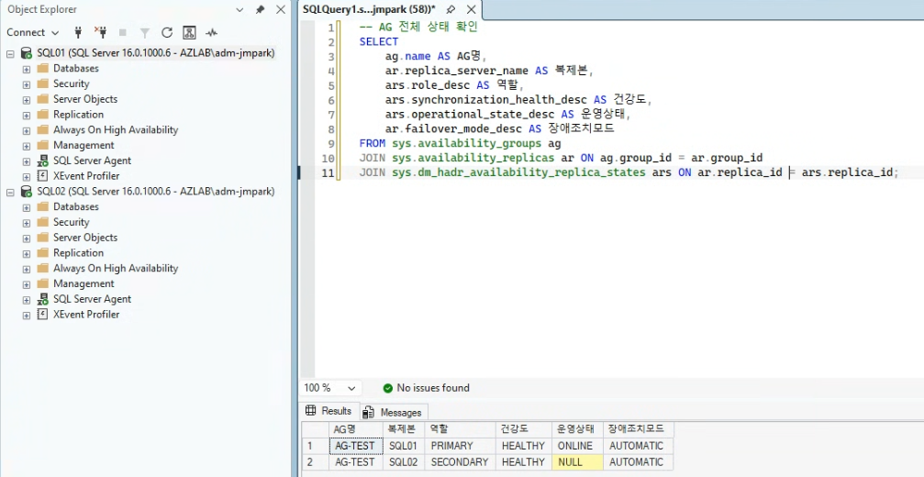
Task: Collapse the SQL02 server node
Action: click(x=10, y=192)
